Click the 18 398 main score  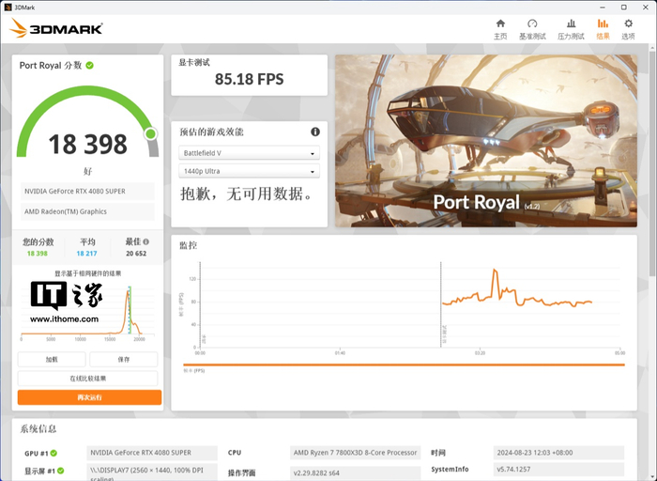tap(87, 145)
